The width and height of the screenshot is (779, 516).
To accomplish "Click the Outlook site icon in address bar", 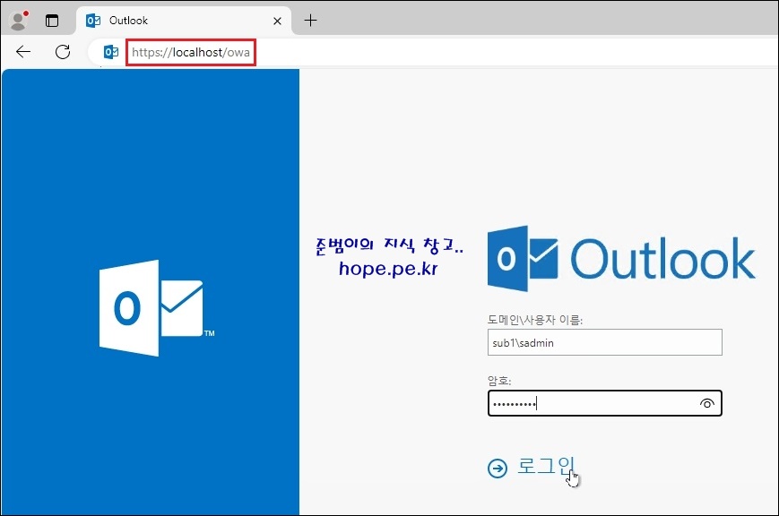I will 111,52.
